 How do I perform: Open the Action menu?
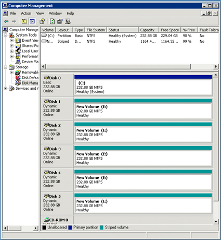26,14
